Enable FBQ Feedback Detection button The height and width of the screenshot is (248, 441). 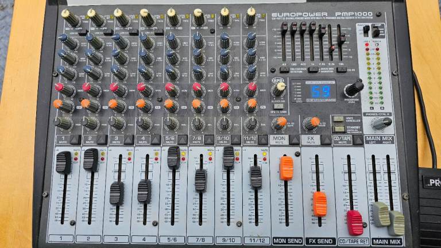pyautogui.click(x=284, y=69)
